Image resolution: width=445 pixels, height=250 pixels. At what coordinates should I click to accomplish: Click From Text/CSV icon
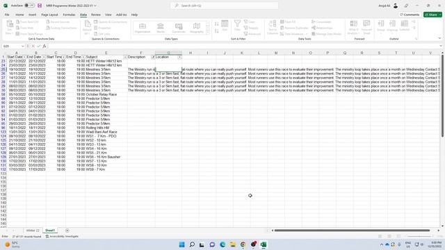18,22
